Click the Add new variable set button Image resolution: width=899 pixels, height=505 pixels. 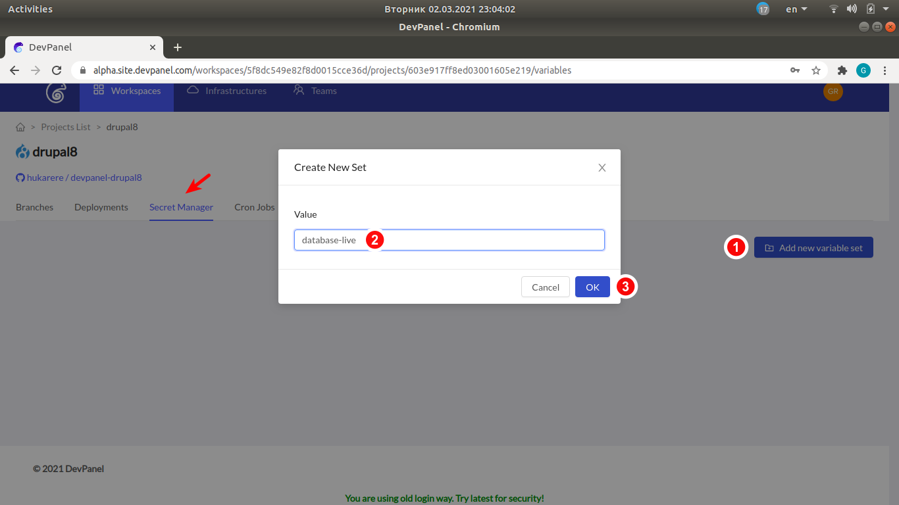813,248
